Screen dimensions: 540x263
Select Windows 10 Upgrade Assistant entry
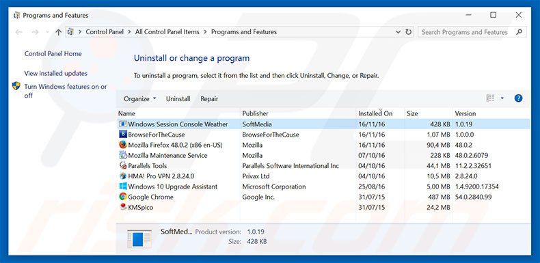(x=172, y=186)
